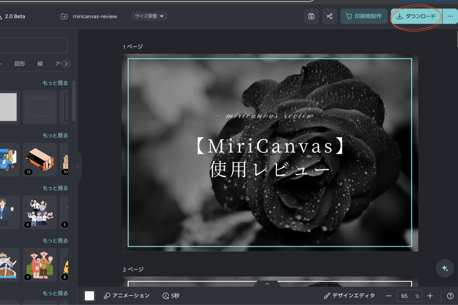Click the folder icon next to miricanvas-review
This screenshot has width=458, height=305.
point(65,16)
